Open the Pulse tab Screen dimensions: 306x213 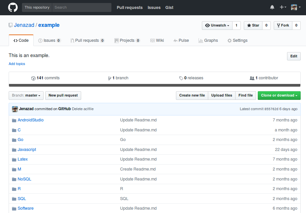point(181,40)
